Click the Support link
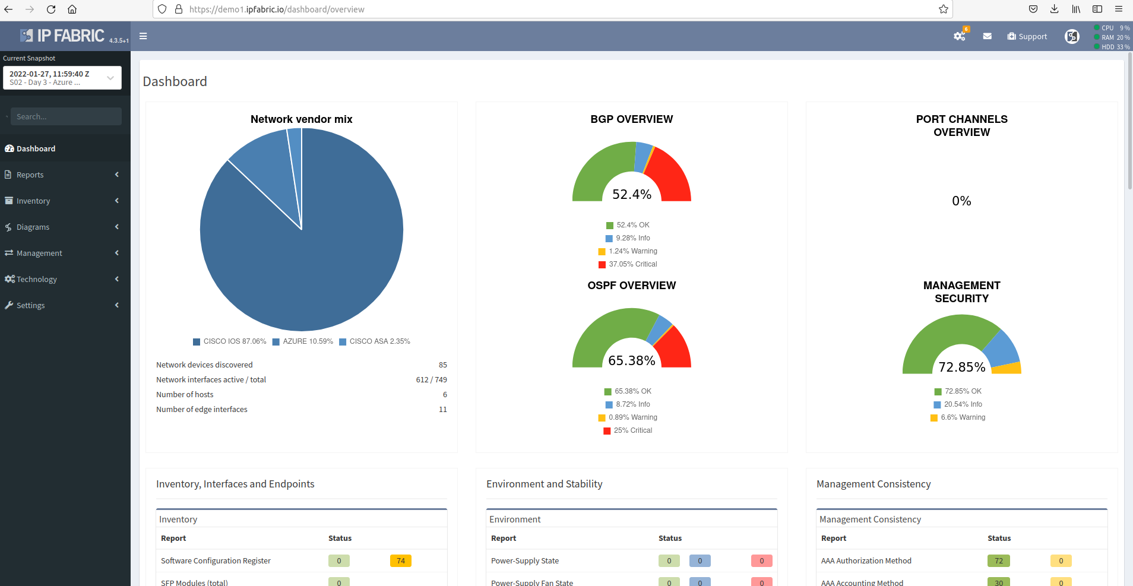This screenshot has width=1133, height=586. click(1027, 36)
